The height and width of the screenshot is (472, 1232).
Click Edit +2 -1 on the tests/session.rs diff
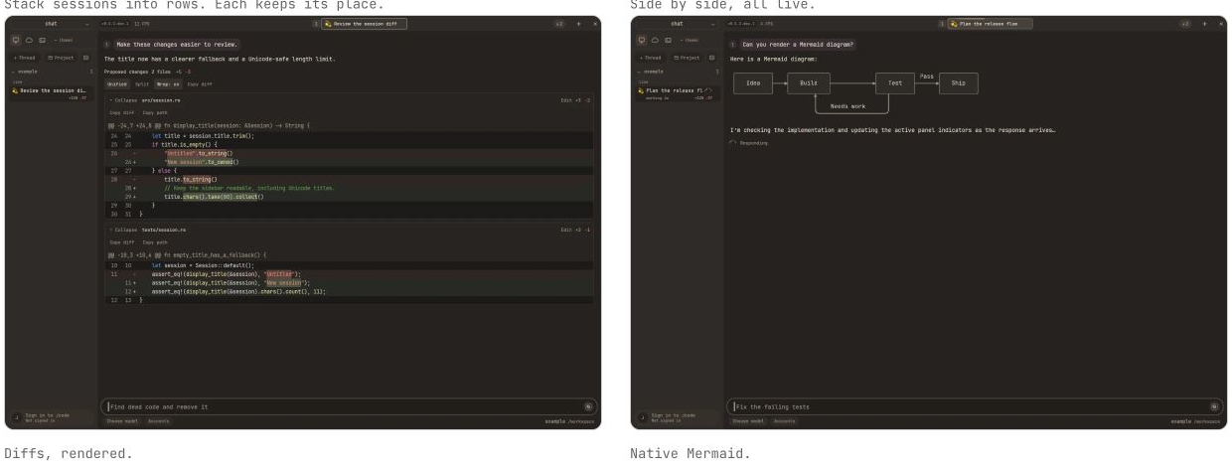coord(575,230)
